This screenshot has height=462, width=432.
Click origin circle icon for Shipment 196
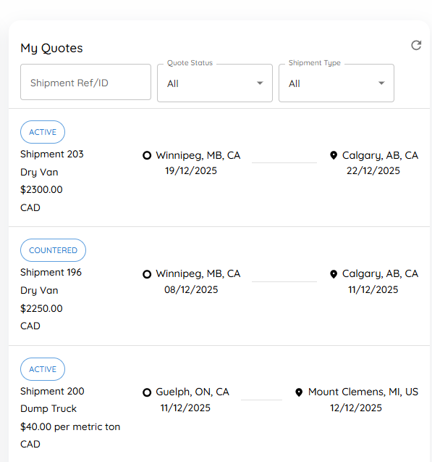pyautogui.click(x=147, y=274)
